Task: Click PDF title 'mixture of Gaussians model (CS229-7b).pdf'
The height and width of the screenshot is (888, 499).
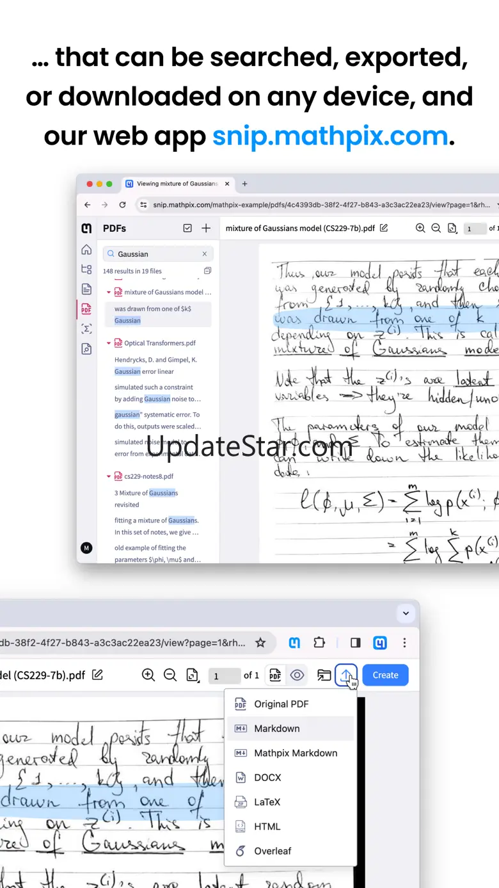Action: (x=300, y=228)
